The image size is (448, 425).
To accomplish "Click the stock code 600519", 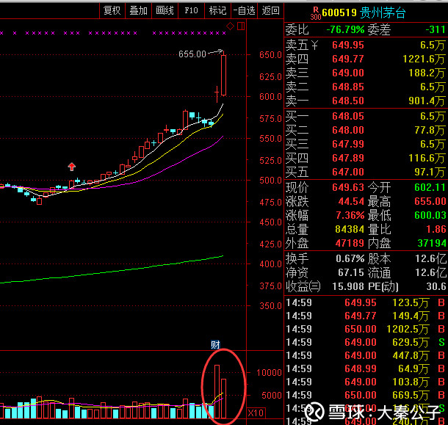I will [x=339, y=13].
